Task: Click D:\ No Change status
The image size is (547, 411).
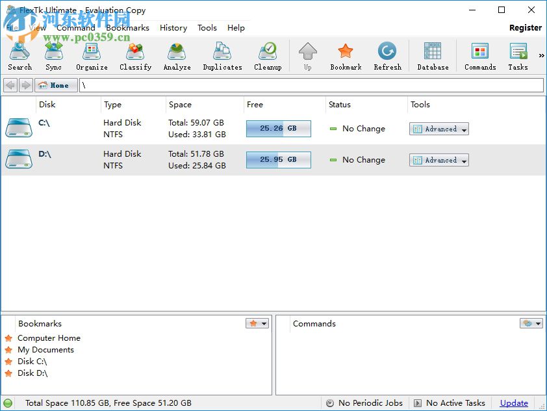Action: pos(357,159)
